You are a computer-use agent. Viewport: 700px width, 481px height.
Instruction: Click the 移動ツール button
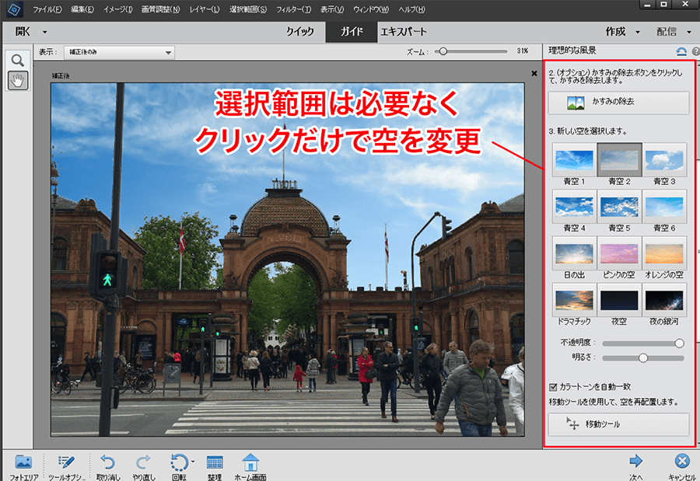pos(618,424)
